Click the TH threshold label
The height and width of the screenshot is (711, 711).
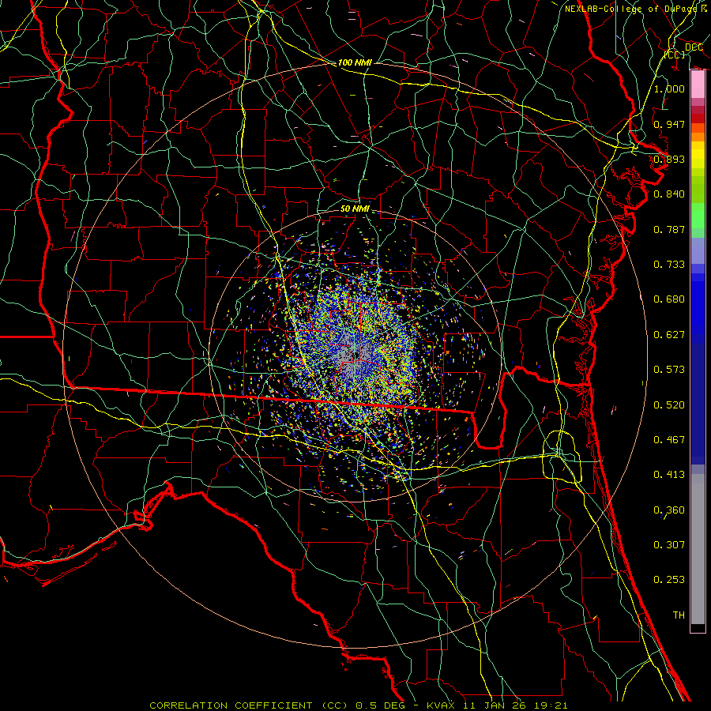point(679,615)
